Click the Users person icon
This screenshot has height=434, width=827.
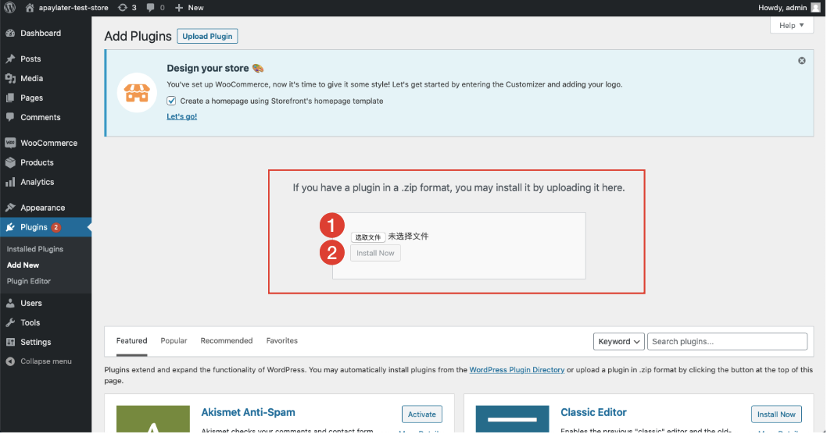pos(10,303)
